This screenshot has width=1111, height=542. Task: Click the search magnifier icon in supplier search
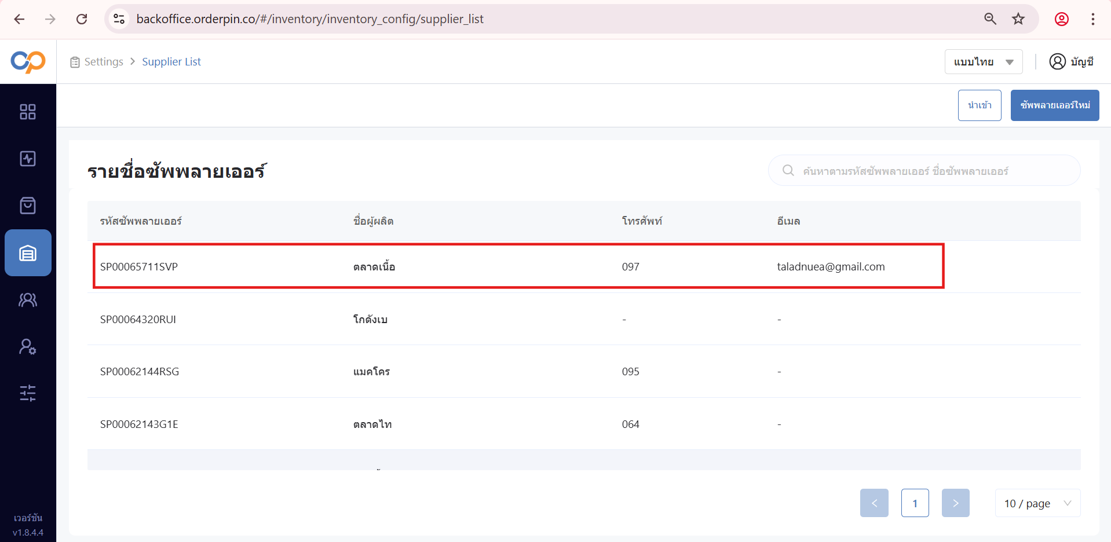point(788,170)
